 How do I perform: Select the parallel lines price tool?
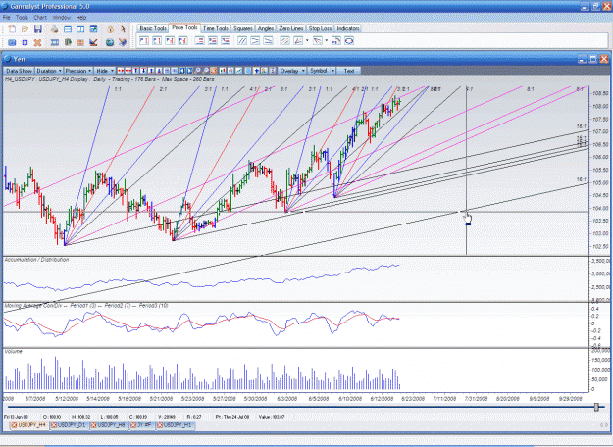pyautogui.click(x=242, y=40)
